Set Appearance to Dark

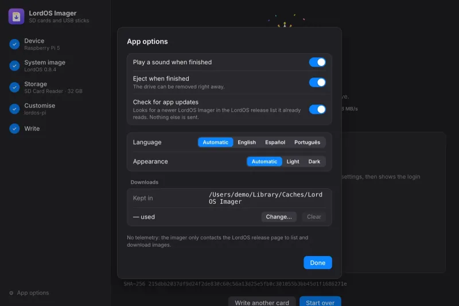[x=314, y=162]
